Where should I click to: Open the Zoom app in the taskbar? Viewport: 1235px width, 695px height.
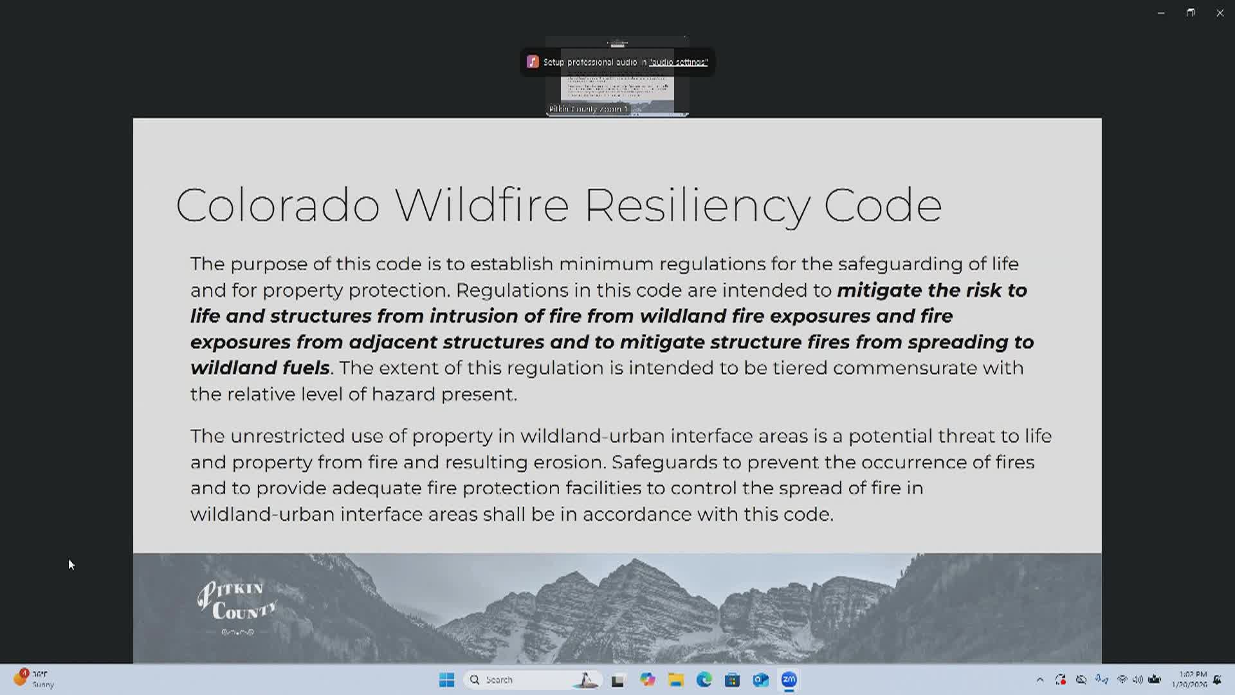coord(789,680)
